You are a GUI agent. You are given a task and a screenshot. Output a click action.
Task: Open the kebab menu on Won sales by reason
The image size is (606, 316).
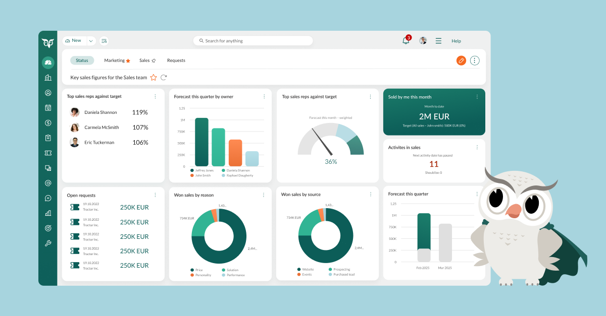[263, 195]
